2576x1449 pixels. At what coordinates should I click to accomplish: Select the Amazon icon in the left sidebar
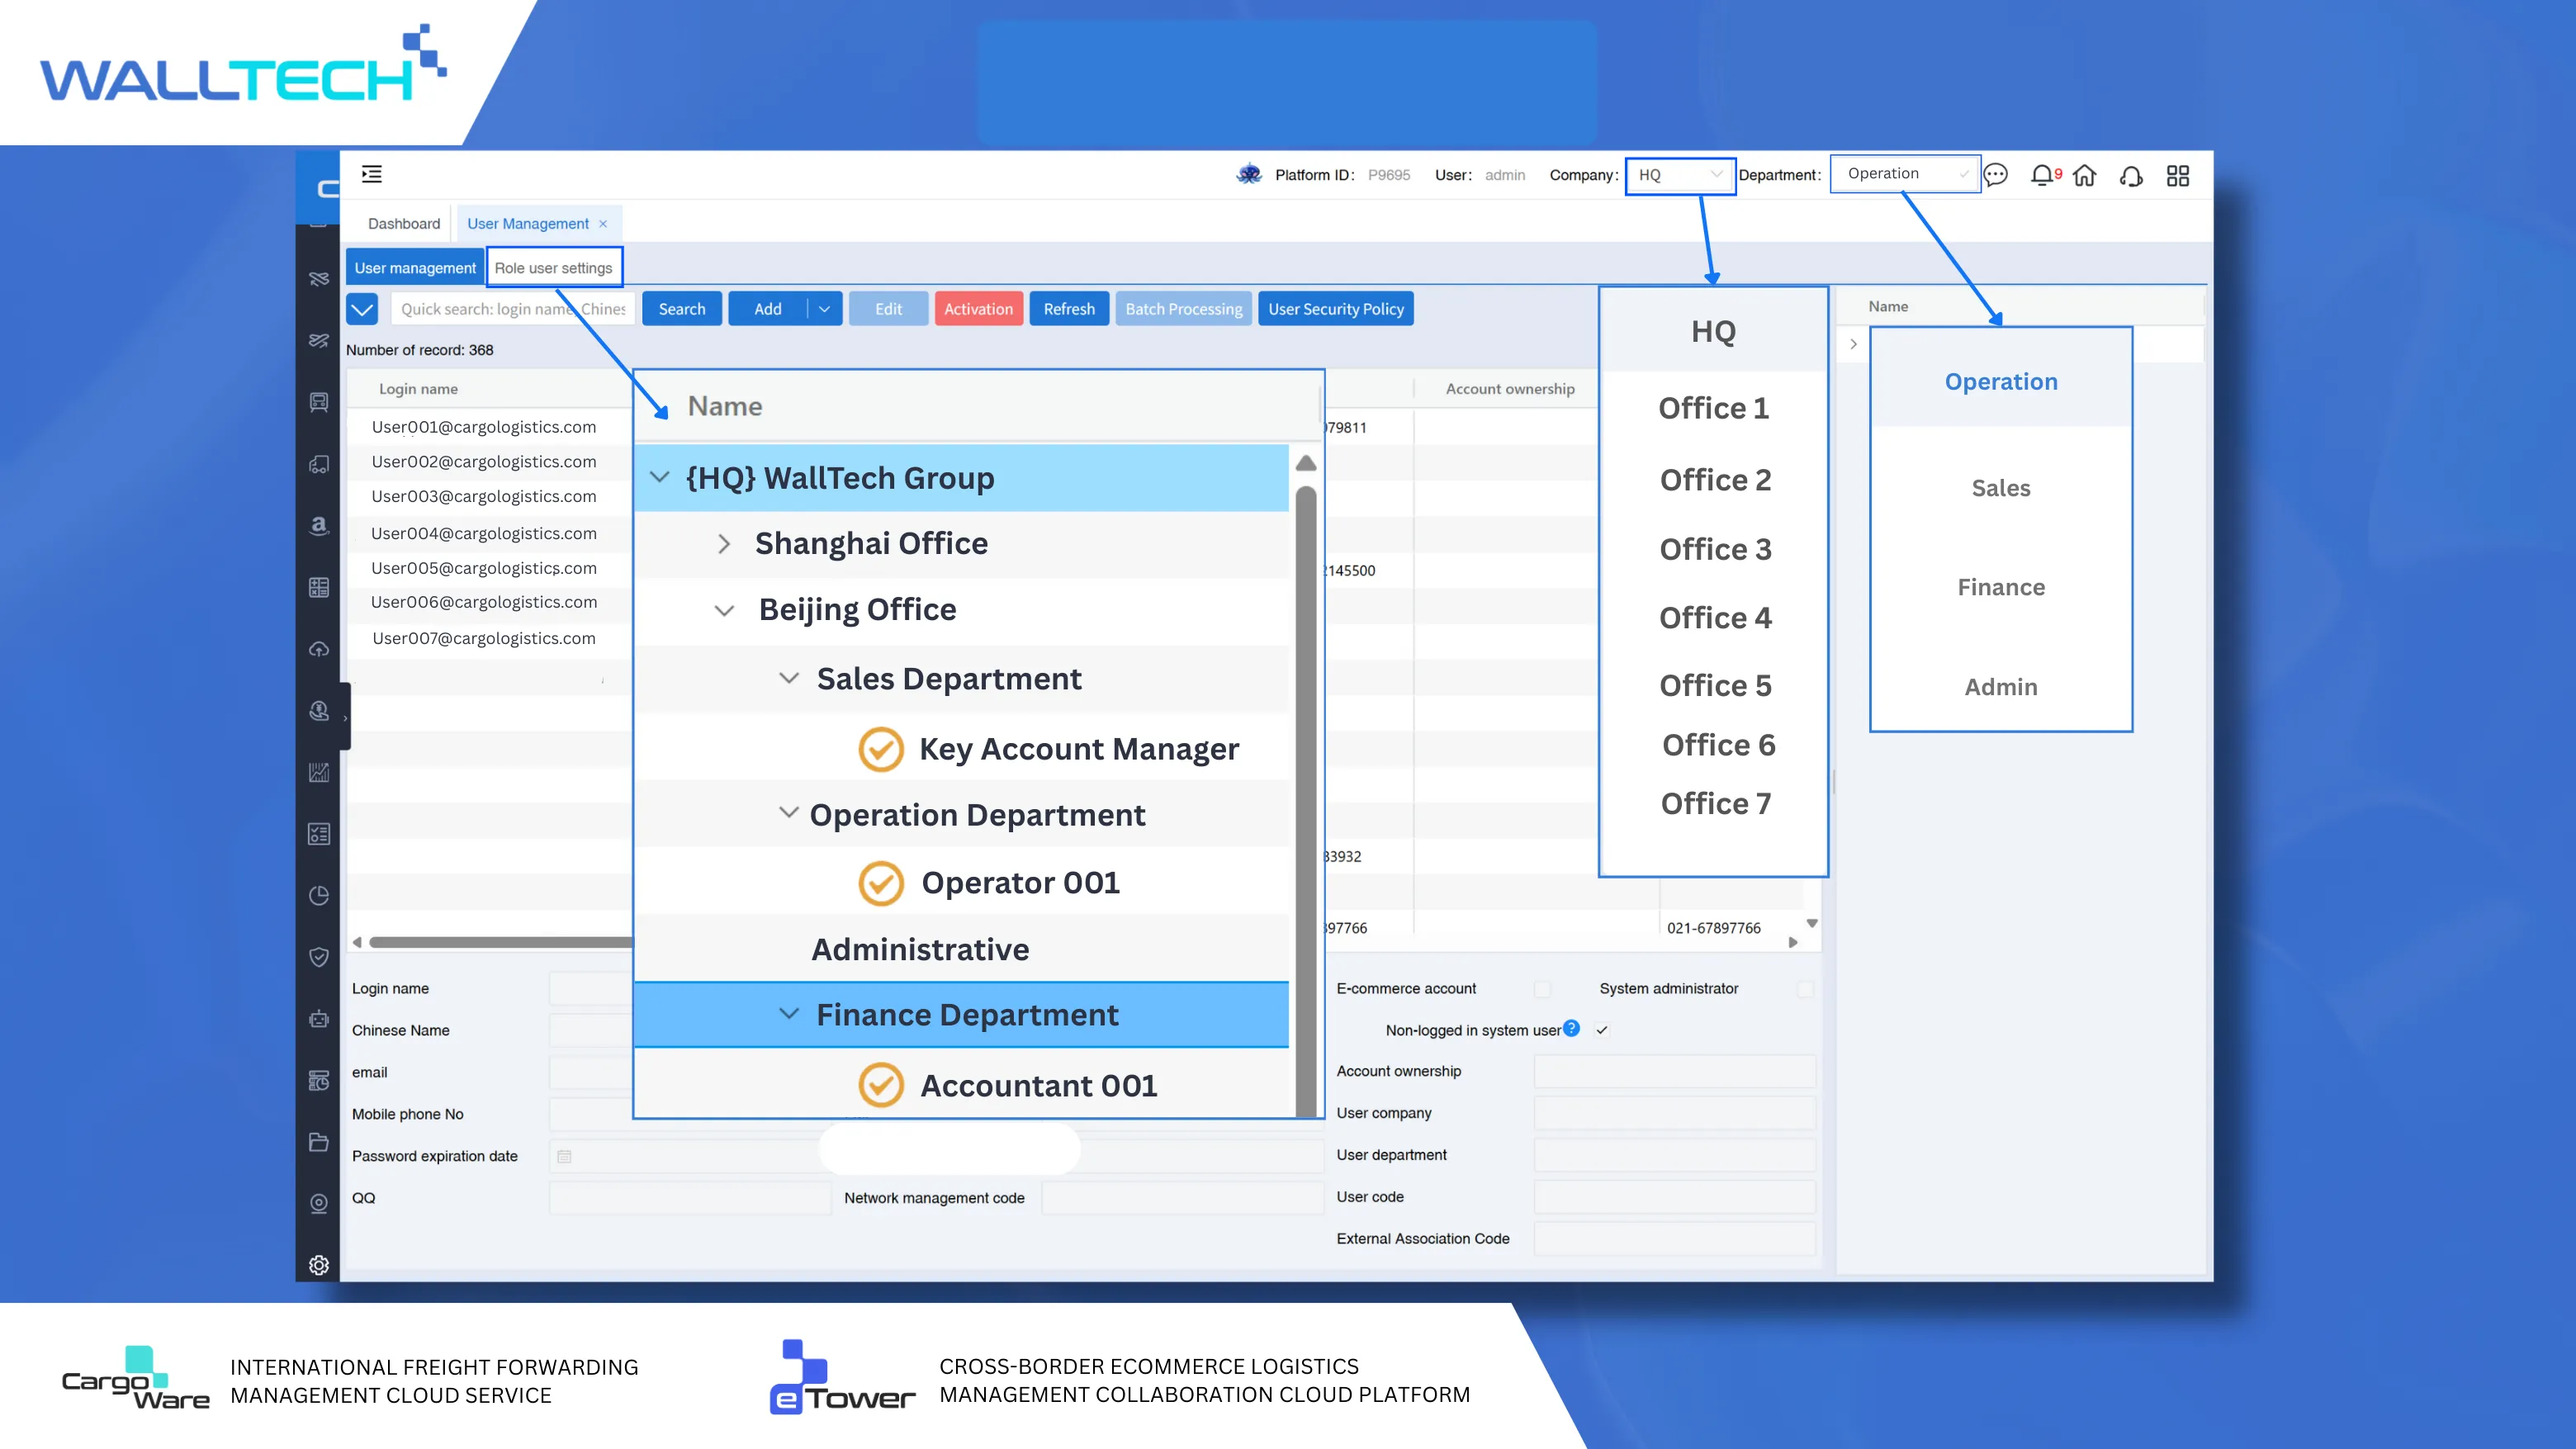tap(319, 527)
